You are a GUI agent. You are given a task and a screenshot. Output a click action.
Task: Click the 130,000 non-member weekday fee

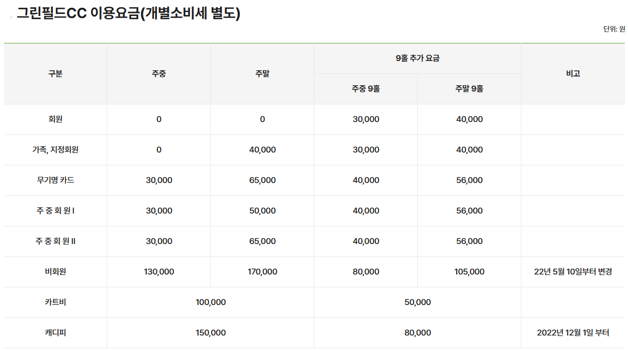(159, 272)
